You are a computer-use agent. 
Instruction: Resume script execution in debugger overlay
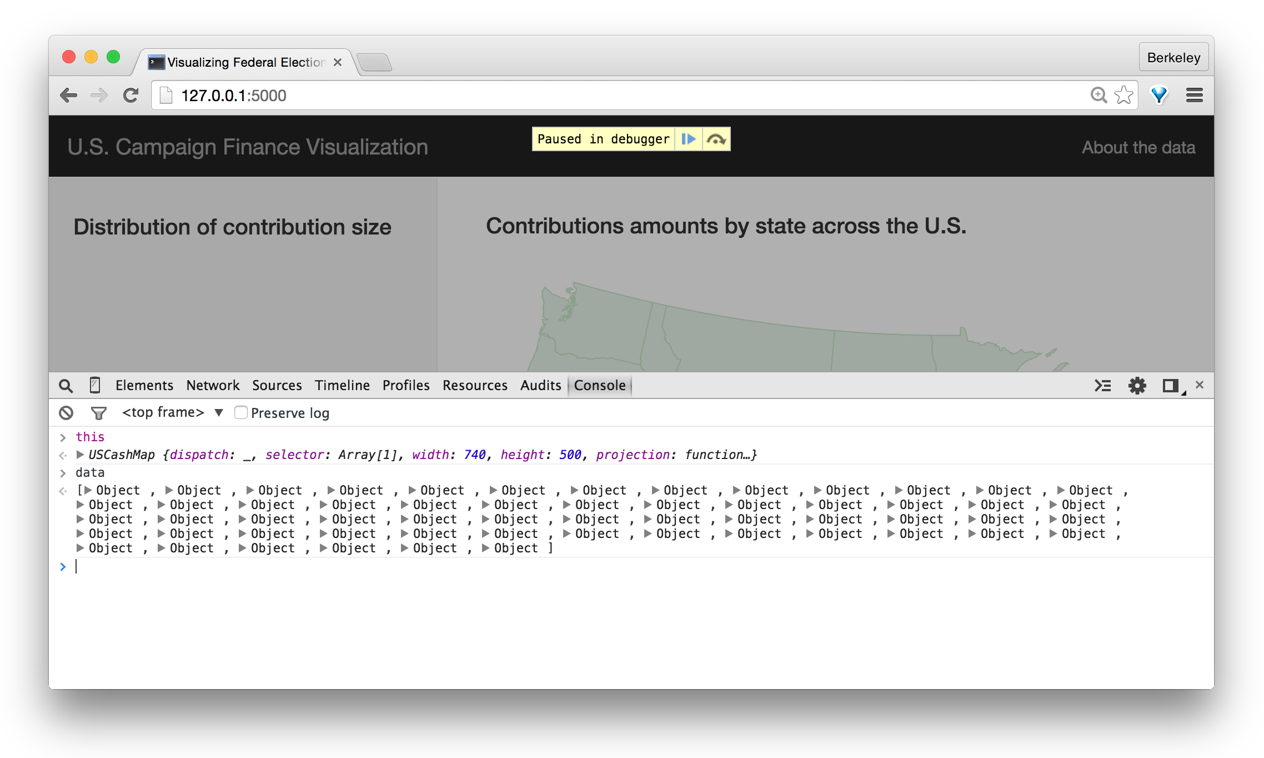[688, 139]
